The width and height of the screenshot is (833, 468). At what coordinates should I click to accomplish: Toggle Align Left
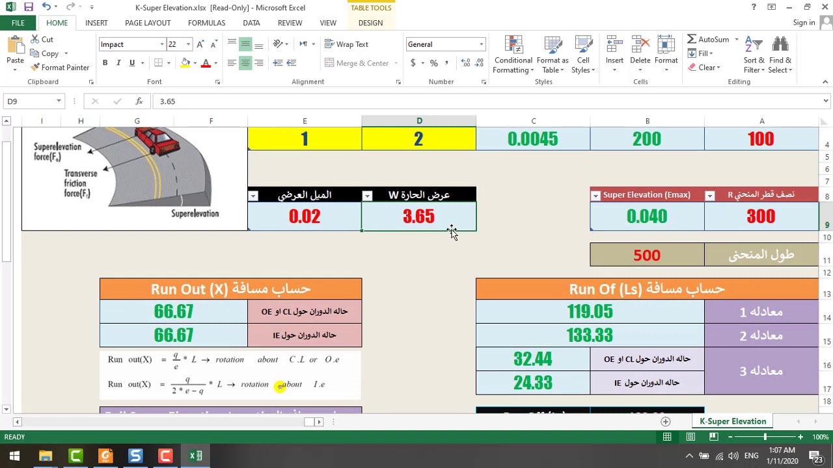tap(232, 63)
